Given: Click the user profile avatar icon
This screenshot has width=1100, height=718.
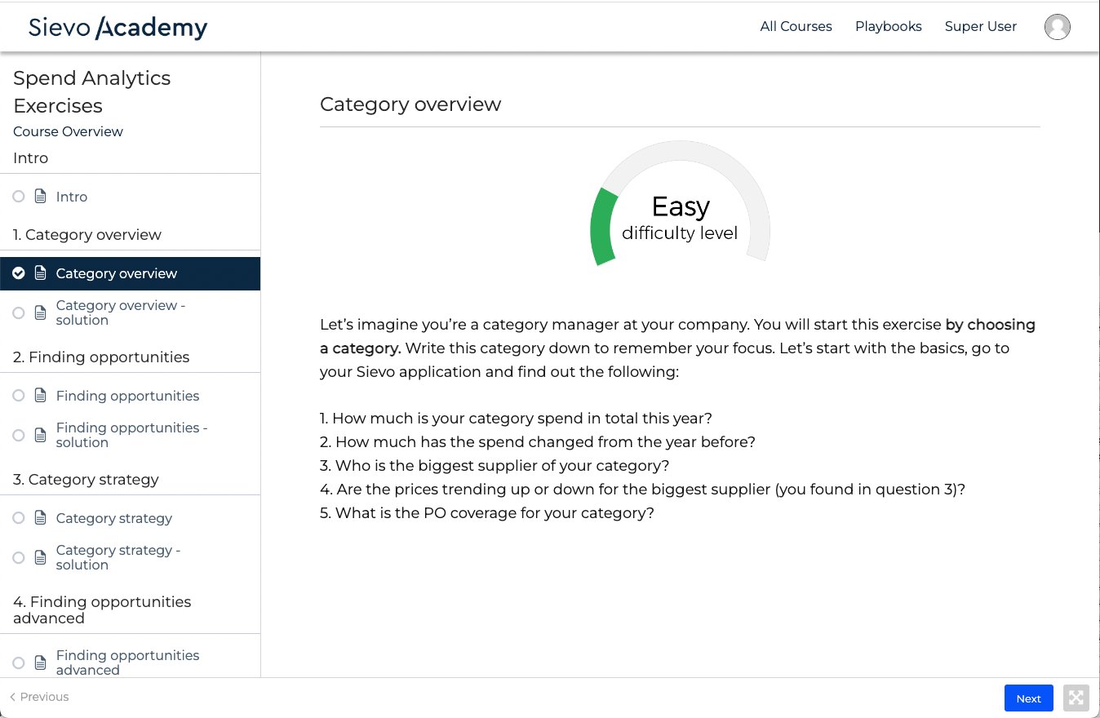Looking at the screenshot, I should click(1057, 27).
